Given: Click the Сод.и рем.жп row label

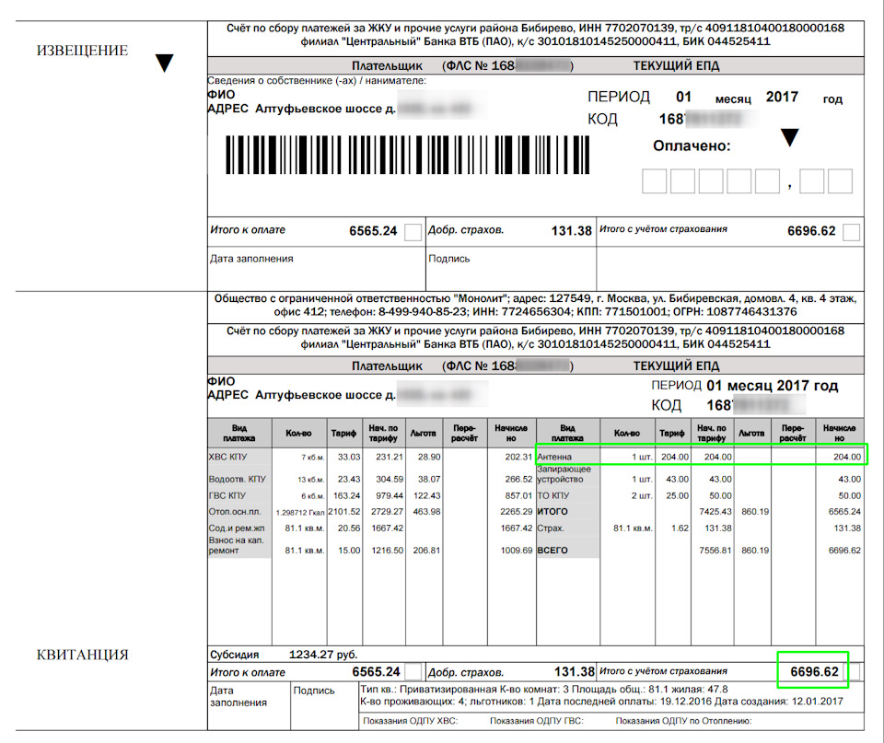Looking at the screenshot, I should [237, 528].
